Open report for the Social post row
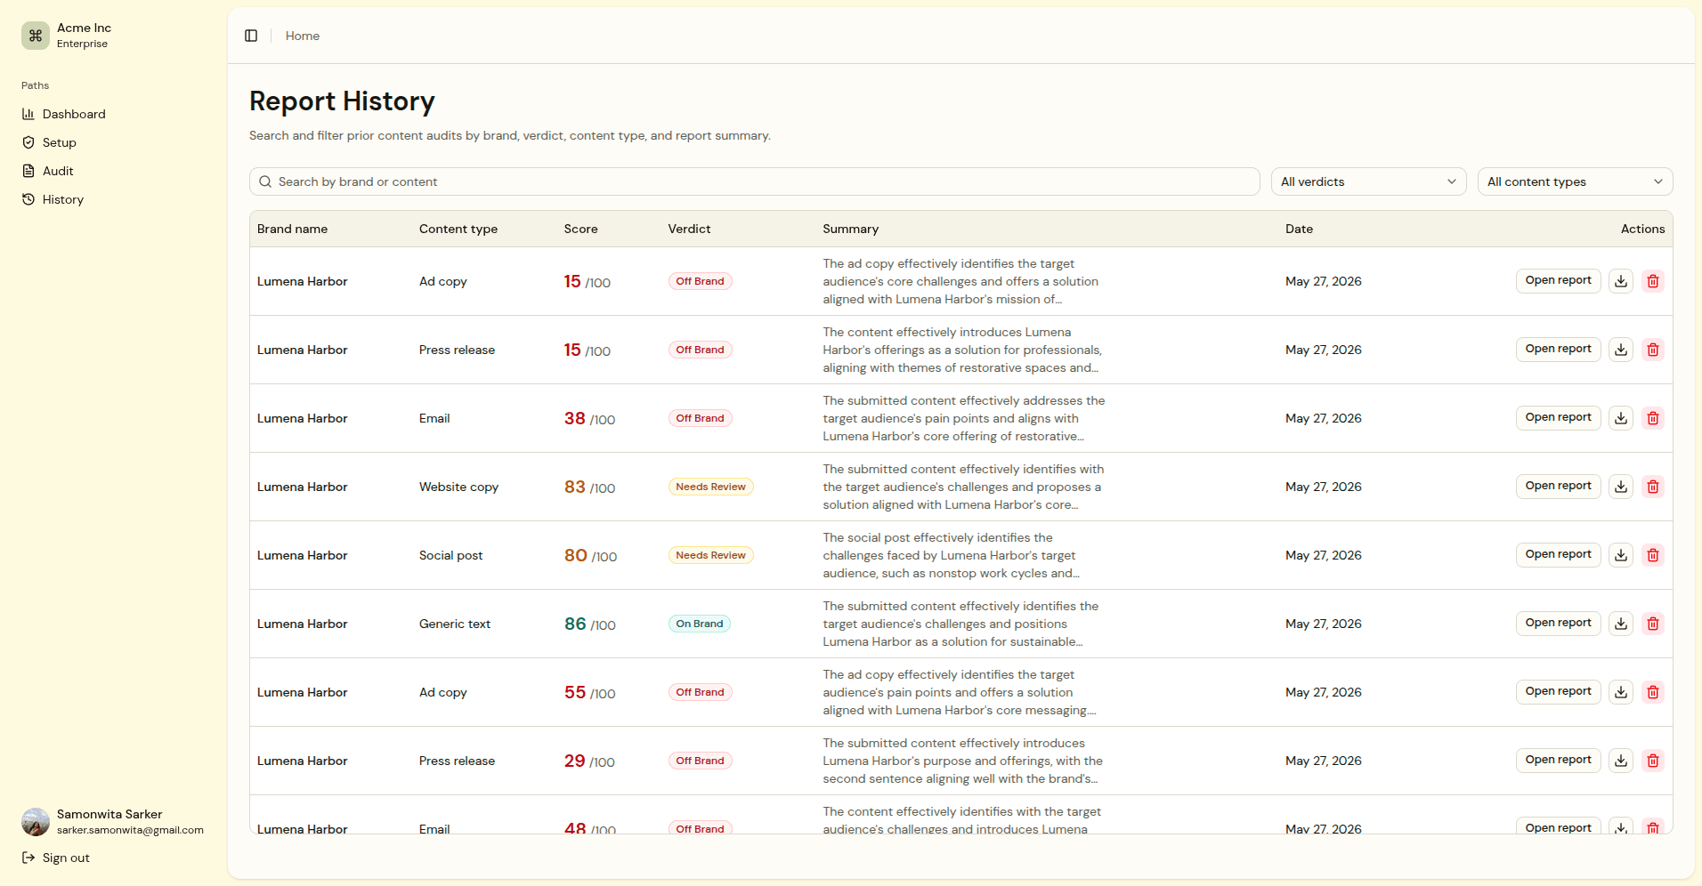The height and width of the screenshot is (886, 1702). coord(1558,555)
